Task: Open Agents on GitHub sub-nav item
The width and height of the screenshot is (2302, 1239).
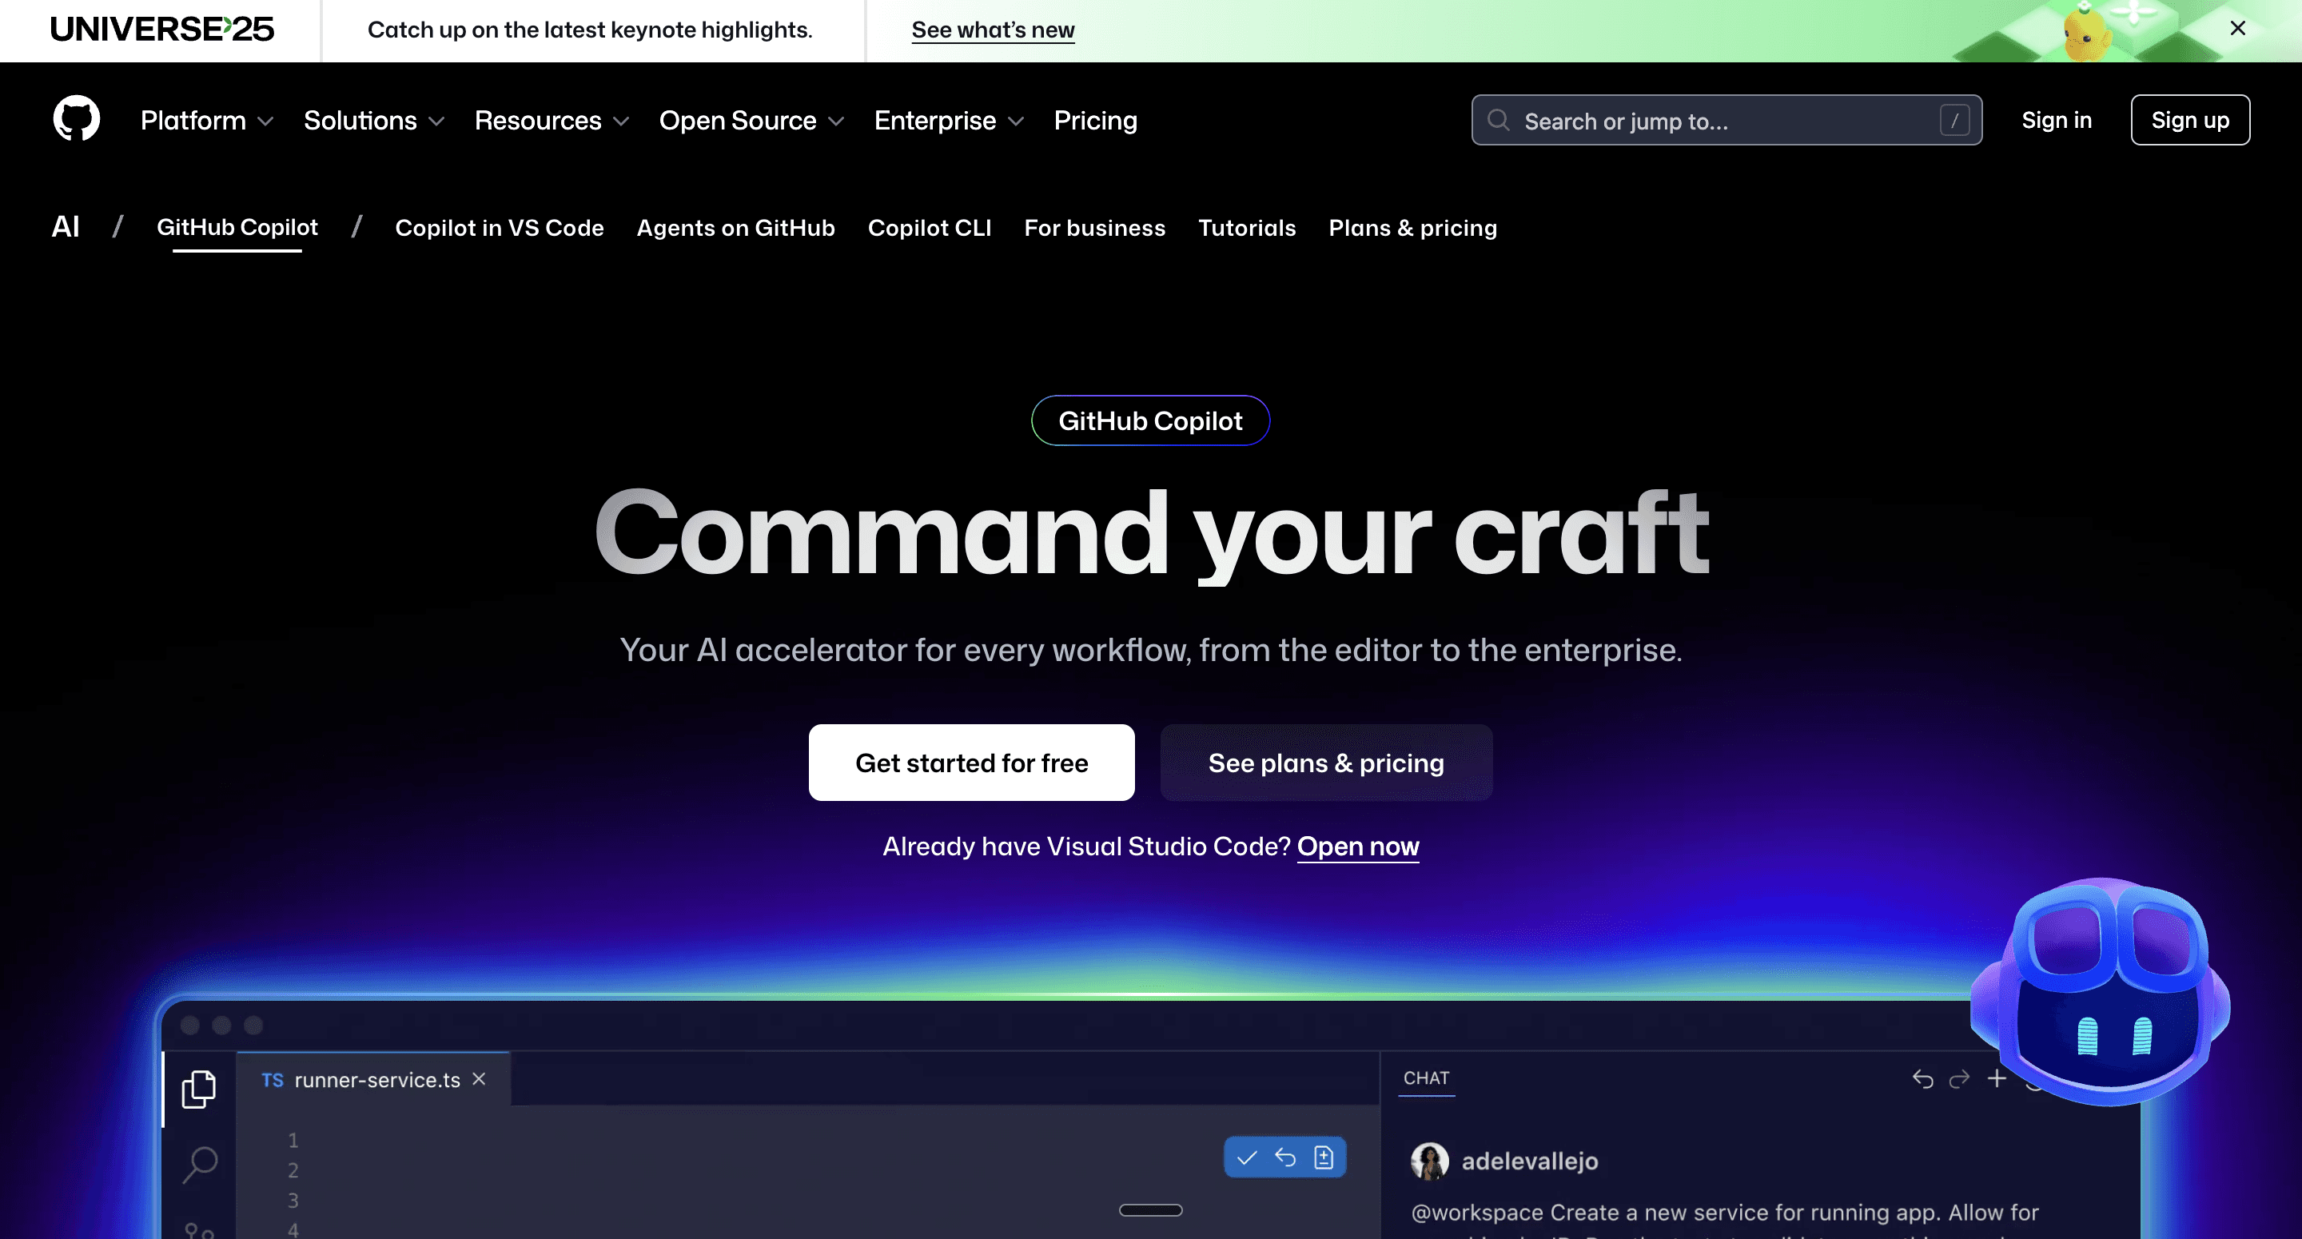Action: (735, 228)
